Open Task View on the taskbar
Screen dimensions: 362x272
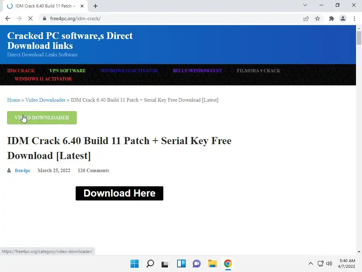click(165, 263)
